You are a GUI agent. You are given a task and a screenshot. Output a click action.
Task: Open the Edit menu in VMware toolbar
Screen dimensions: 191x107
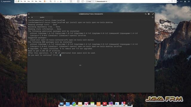coord(25,1)
